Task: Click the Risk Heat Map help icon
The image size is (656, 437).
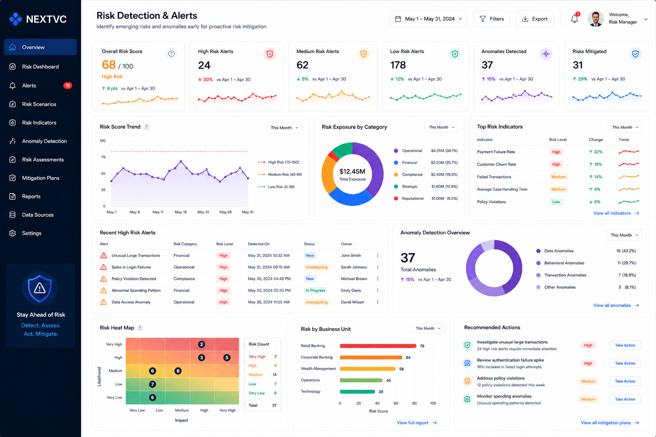Action: 140,328
